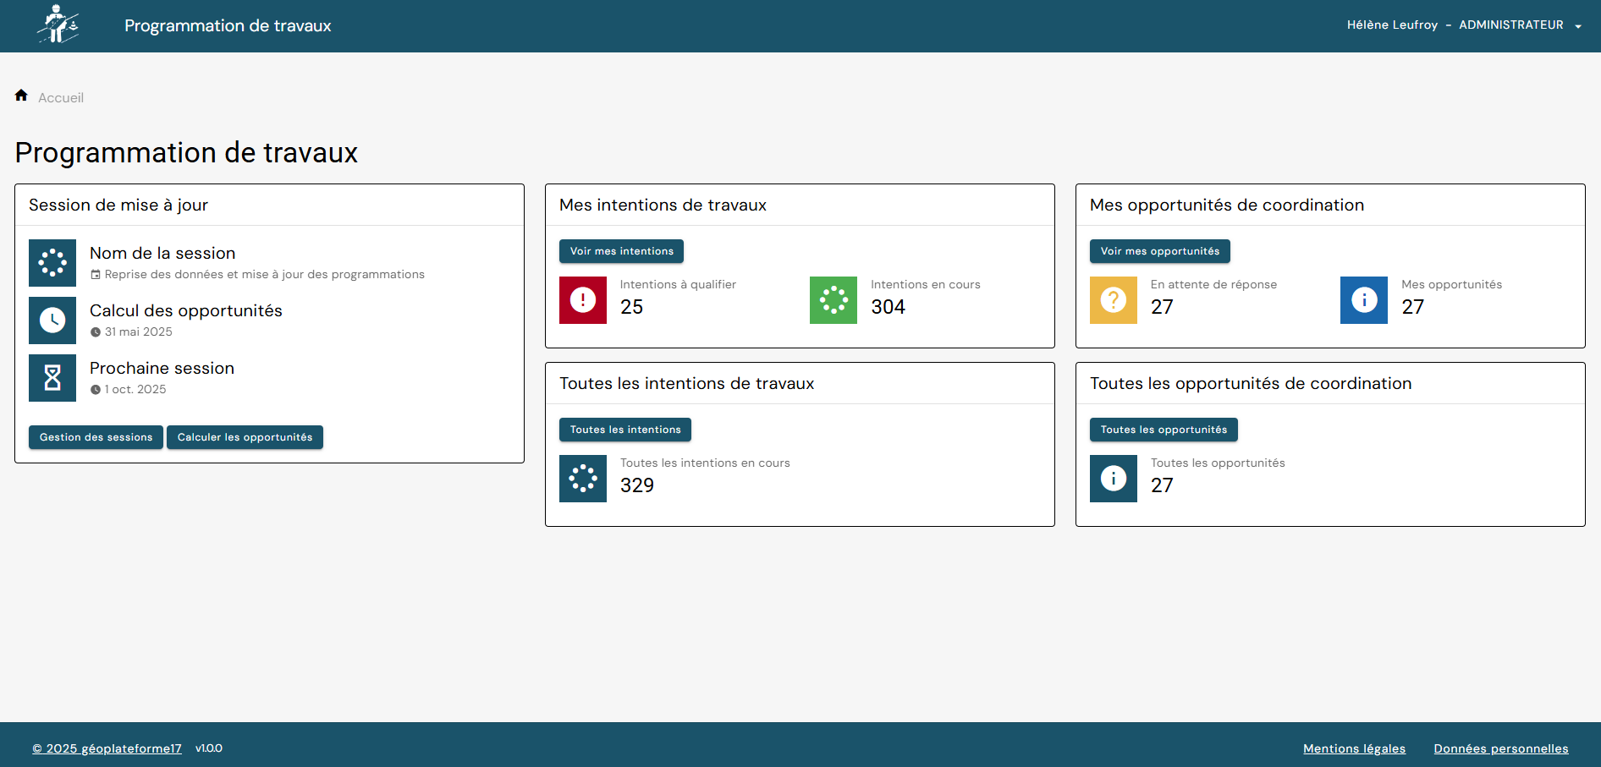Open Voir mes intentions
1601x767 pixels.
(621, 251)
